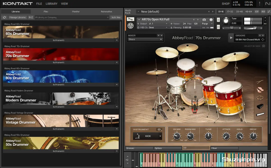This screenshot has width=271, height=168.
Task: Switch to the Automation tab
Action: point(106,12)
